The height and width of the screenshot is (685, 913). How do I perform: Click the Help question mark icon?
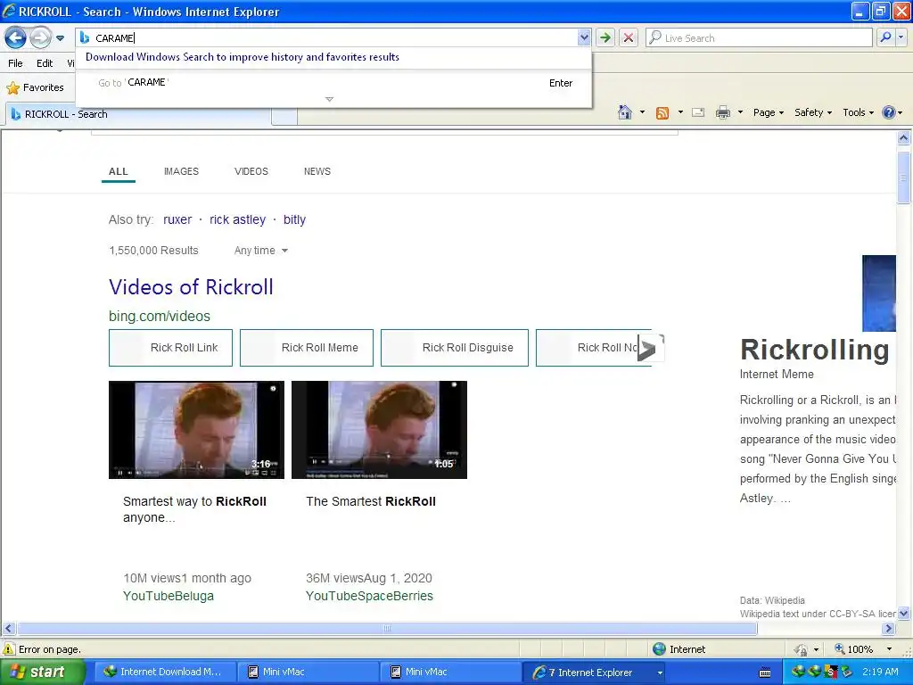(889, 112)
